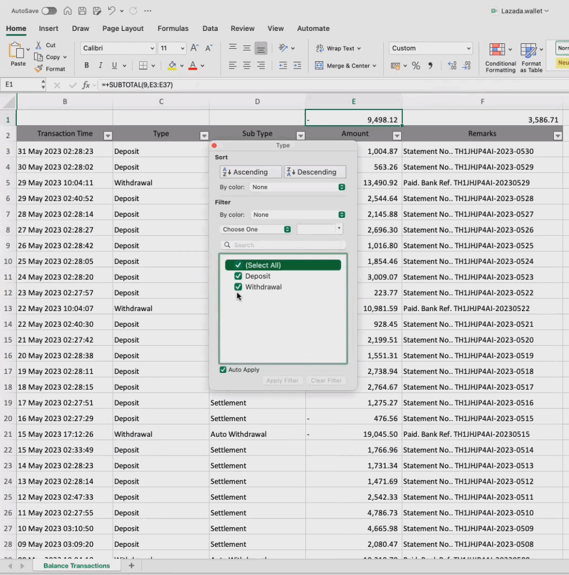The width and height of the screenshot is (569, 575).
Task: Toggle the AutoSave switch
Action: tap(49, 11)
